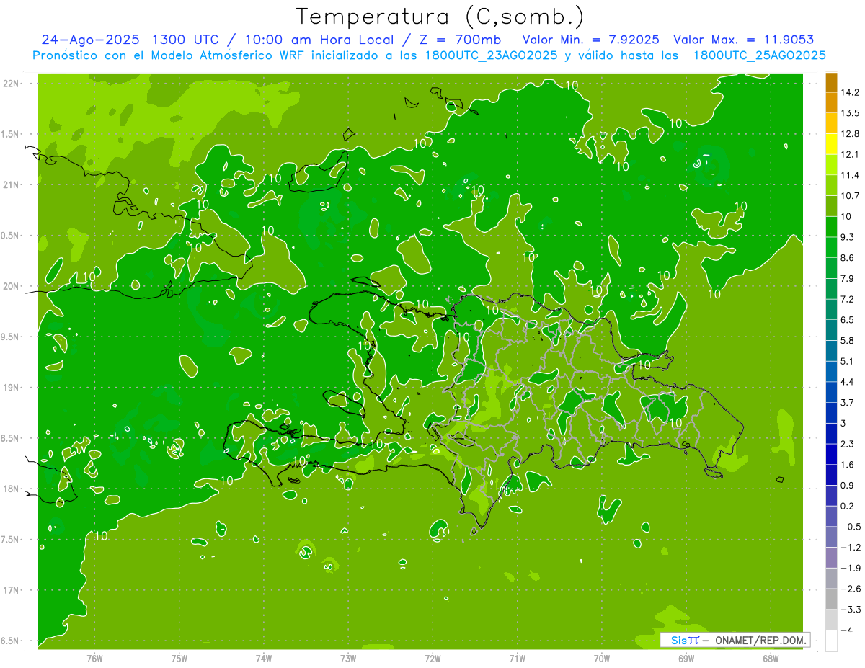Image resolution: width=865 pixels, height=668 pixels.
Task: Click the "-3.3" colorbar value
Action: pos(851,610)
